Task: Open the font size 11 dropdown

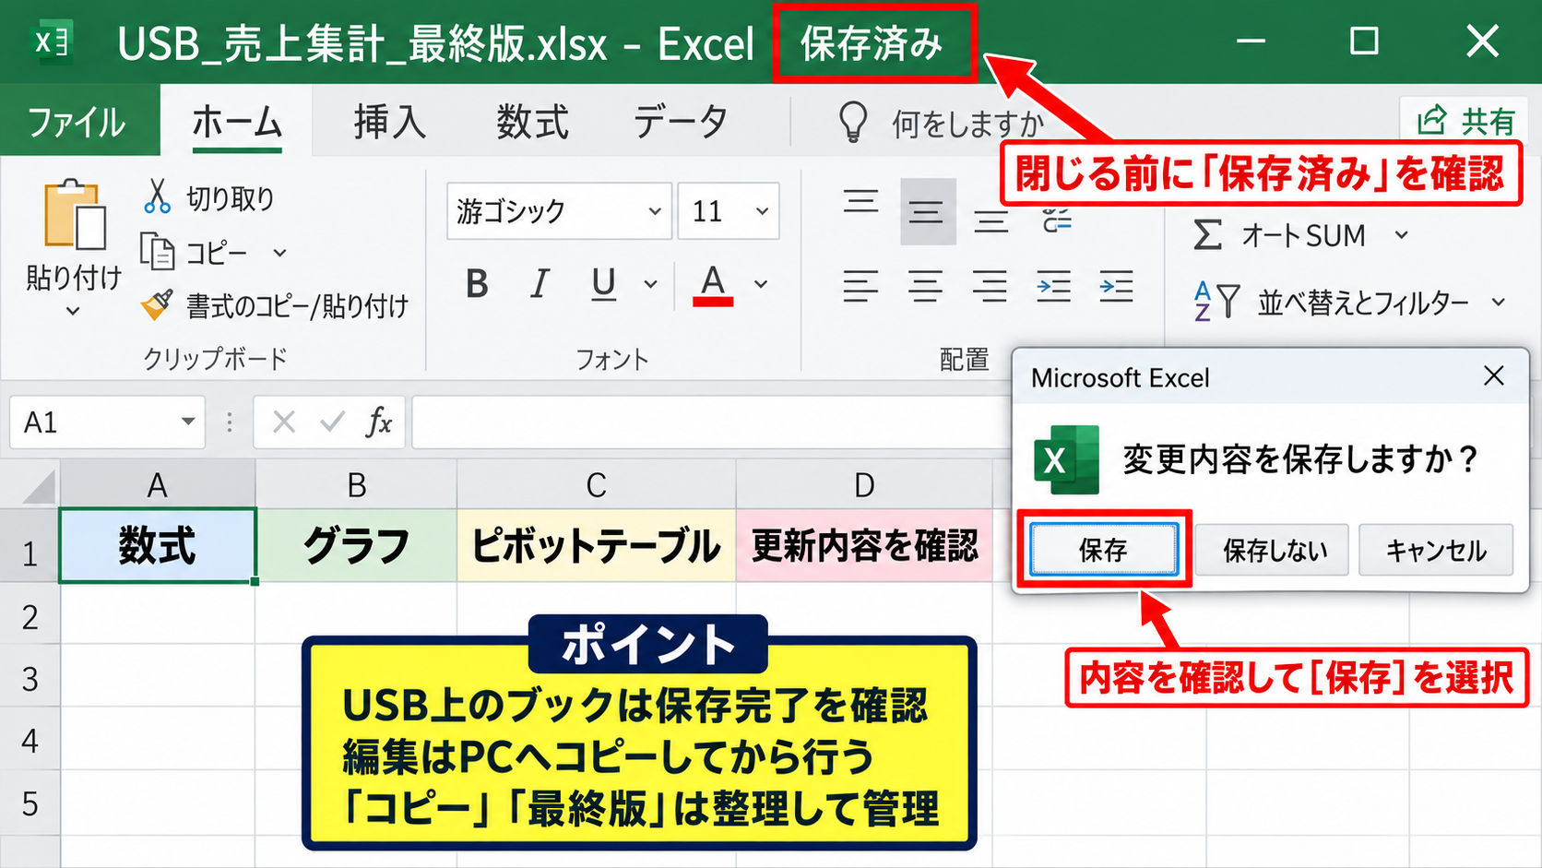Action: coord(762,211)
